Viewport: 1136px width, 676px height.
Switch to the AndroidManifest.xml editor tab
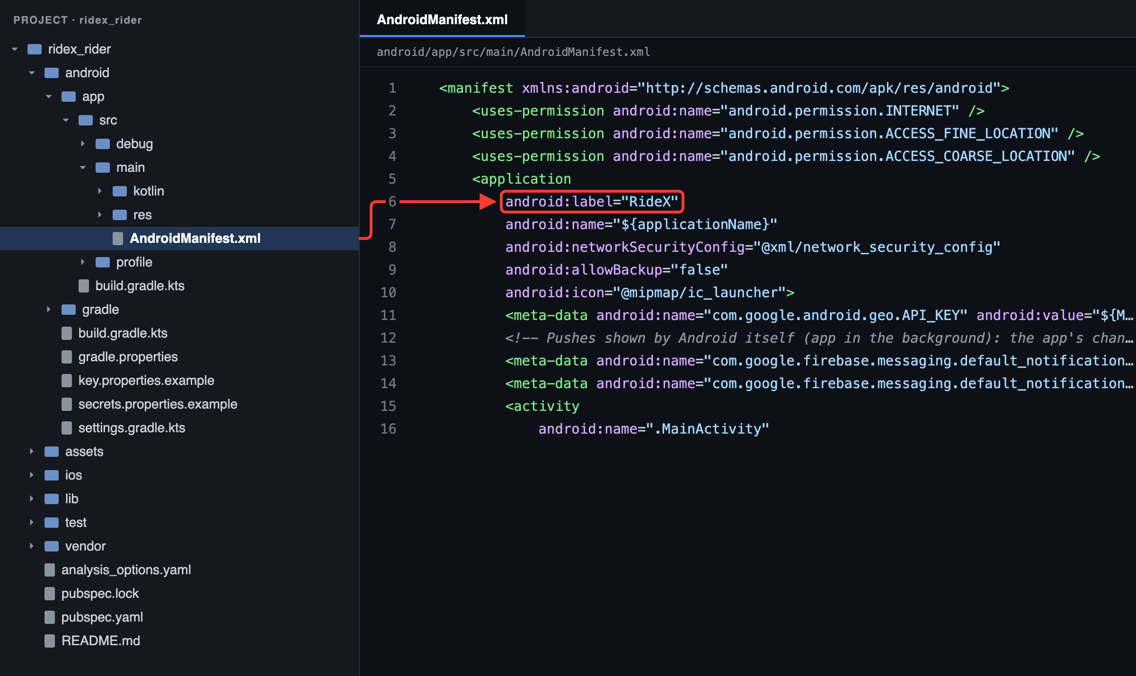point(442,19)
